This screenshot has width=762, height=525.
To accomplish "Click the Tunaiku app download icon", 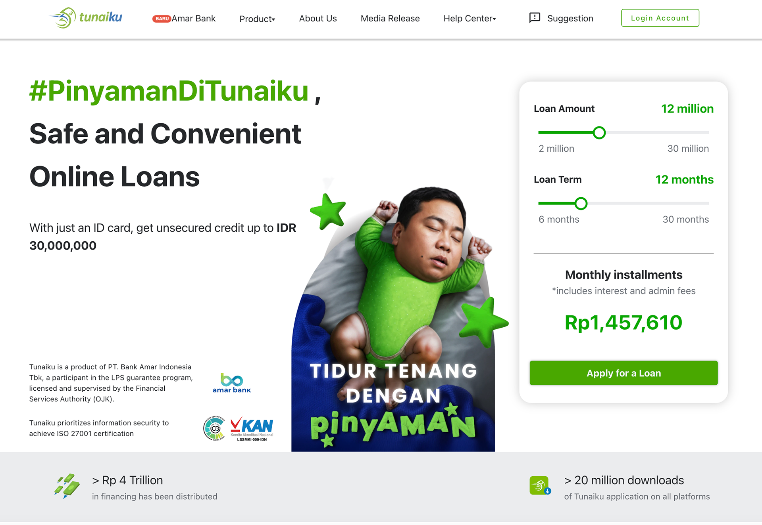I will click(x=540, y=485).
